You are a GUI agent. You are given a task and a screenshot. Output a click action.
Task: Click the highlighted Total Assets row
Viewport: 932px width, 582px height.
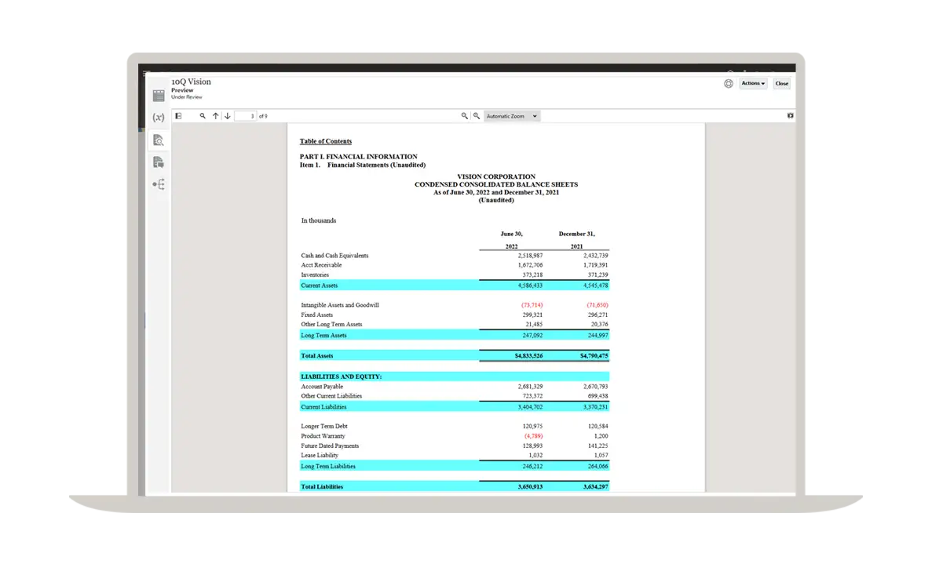[x=454, y=356]
